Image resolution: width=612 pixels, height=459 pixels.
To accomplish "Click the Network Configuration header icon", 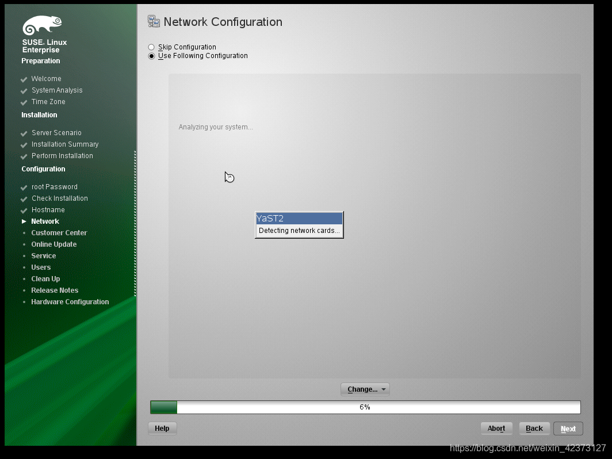I will click(154, 21).
